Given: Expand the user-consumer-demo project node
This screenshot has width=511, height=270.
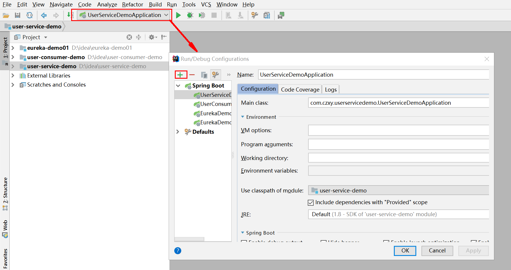Looking at the screenshot, I should tap(13, 57).
